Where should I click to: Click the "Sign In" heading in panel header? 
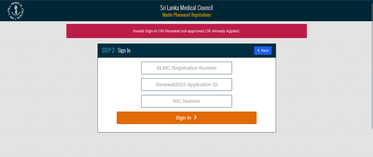point(124,50)
